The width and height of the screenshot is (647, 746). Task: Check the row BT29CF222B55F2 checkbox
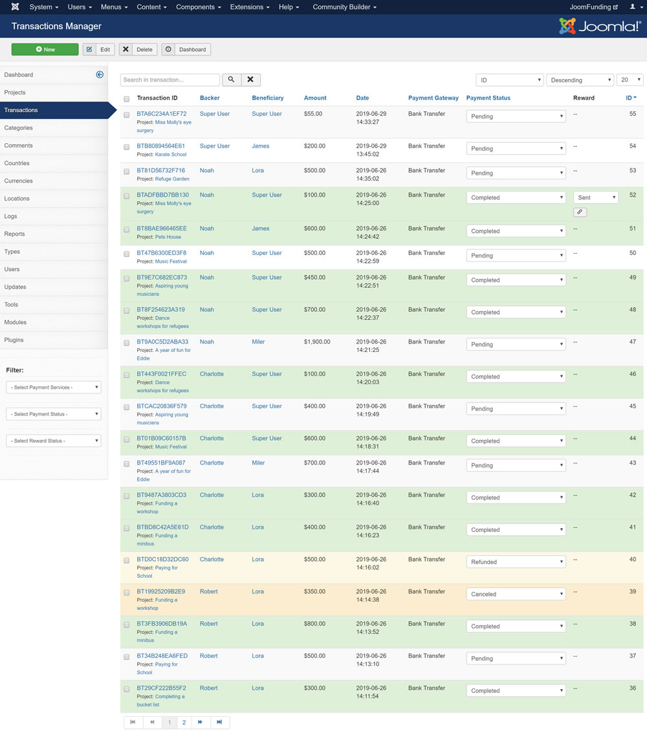pyautogui.click(x=127, y=689)
